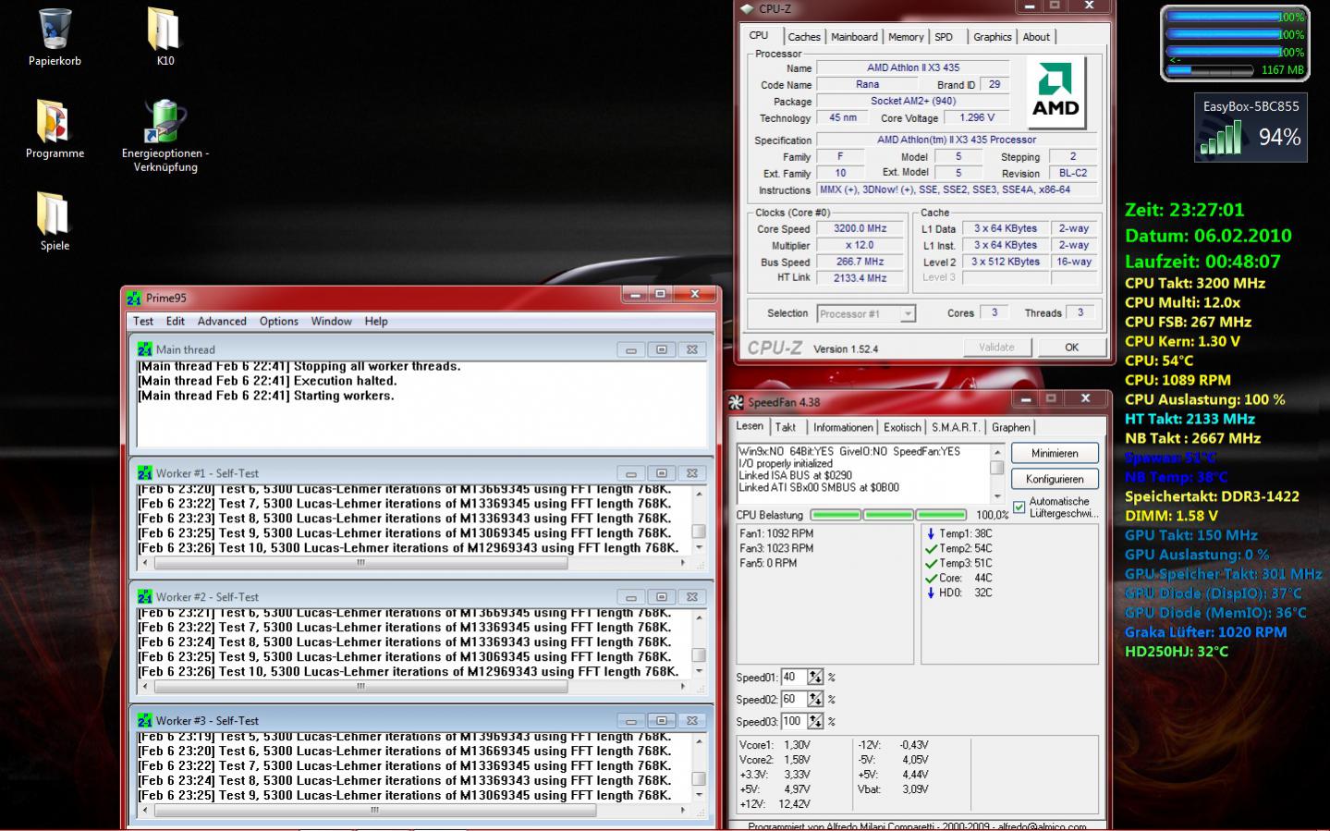Screen dimensions: 1330x831
Task: Click the Speed03 value input field
Action: coord(794,722)
